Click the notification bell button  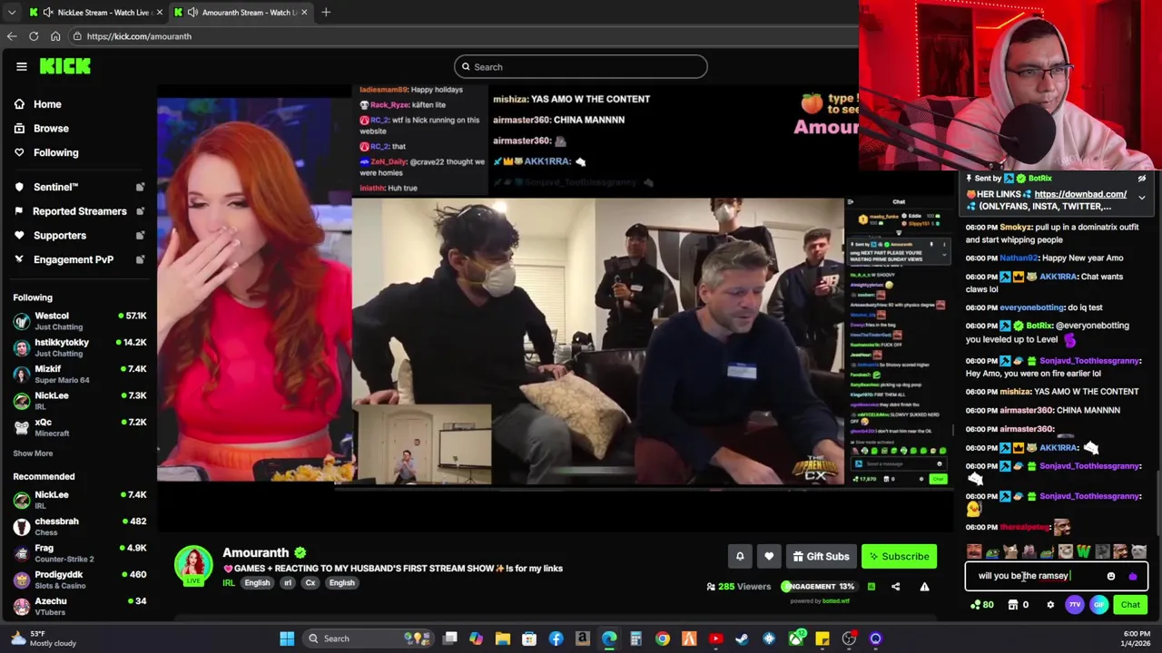pos(740,557)
